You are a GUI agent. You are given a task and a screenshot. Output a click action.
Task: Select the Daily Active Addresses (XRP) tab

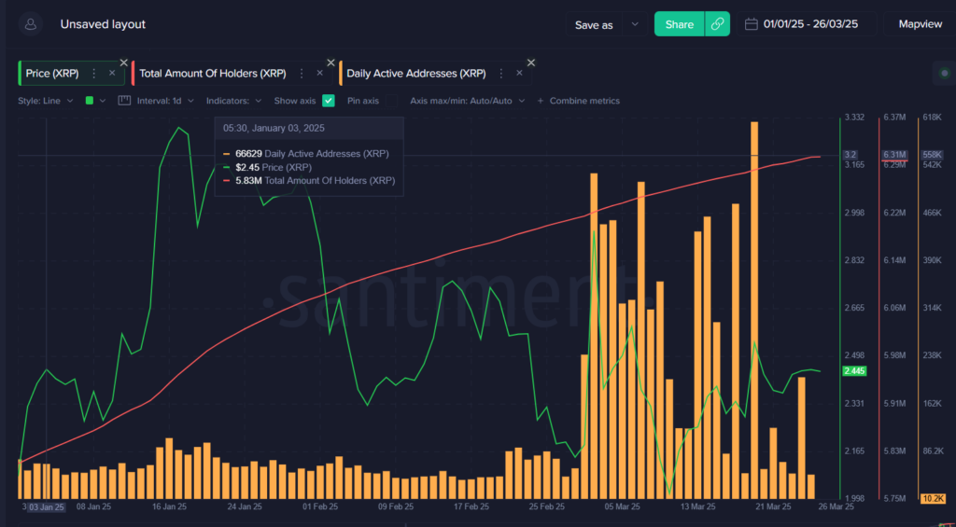coord(415,73)
